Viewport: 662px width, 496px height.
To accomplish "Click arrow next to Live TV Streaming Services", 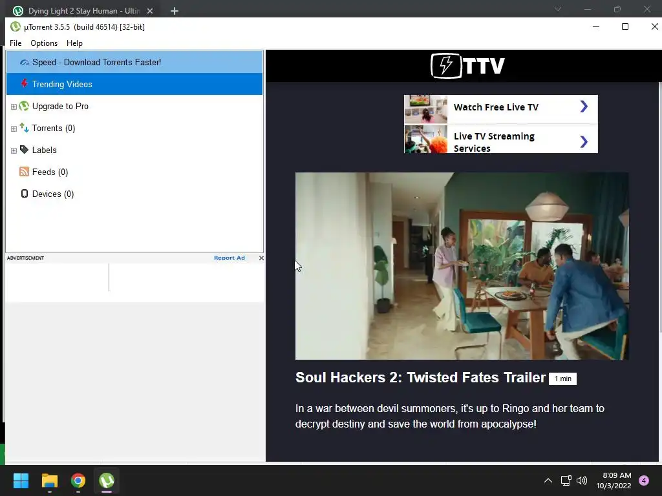I will tap(584, 141).
